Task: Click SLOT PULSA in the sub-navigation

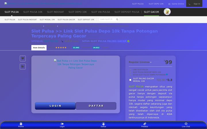Action: [x=10, y=19]
